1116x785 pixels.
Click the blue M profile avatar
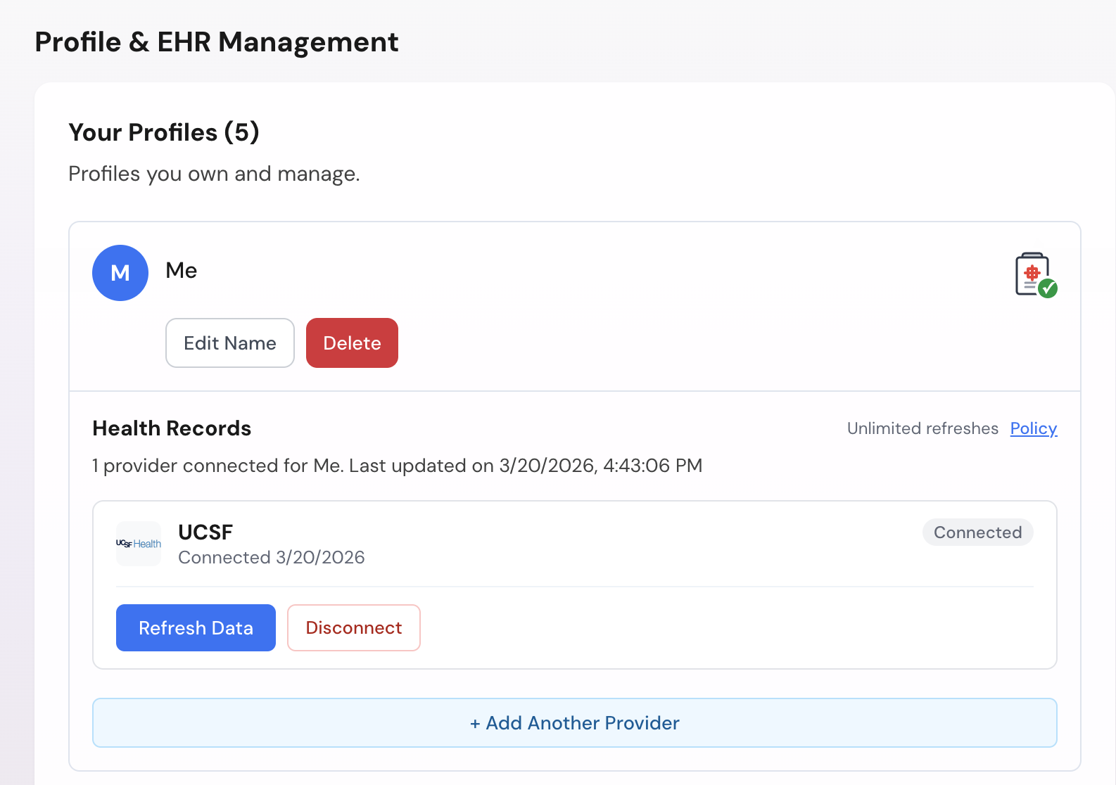coord(120,273)
